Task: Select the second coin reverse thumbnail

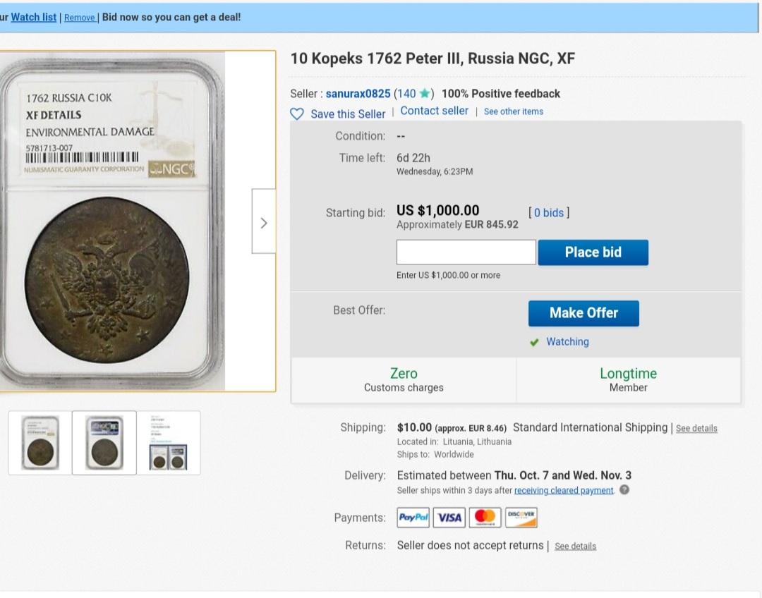Action: (104, 443)
